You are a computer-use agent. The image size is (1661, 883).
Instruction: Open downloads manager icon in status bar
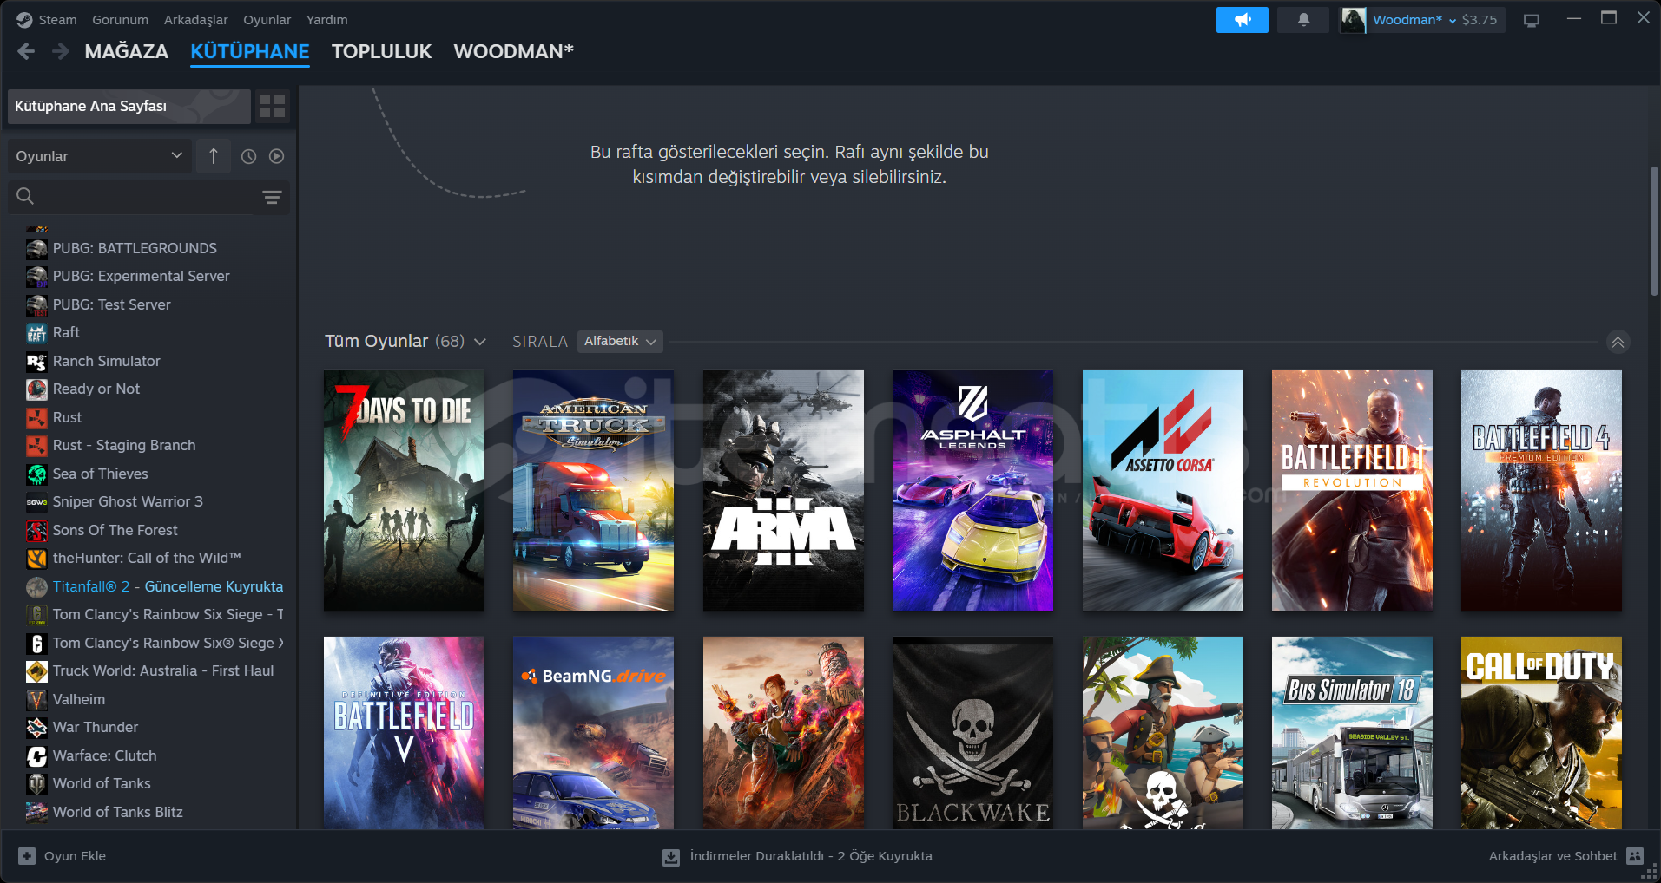[671, 857]
